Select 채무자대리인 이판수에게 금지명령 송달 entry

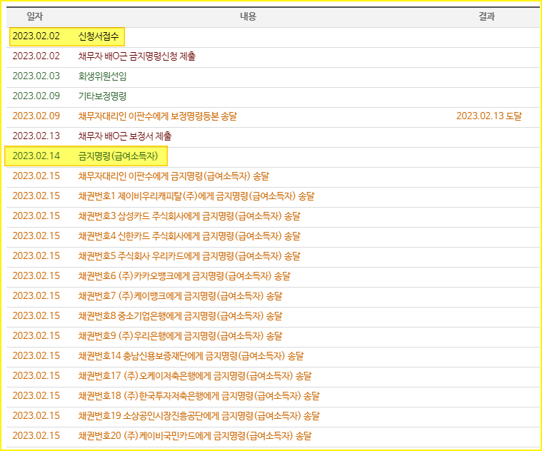point(174,176)
